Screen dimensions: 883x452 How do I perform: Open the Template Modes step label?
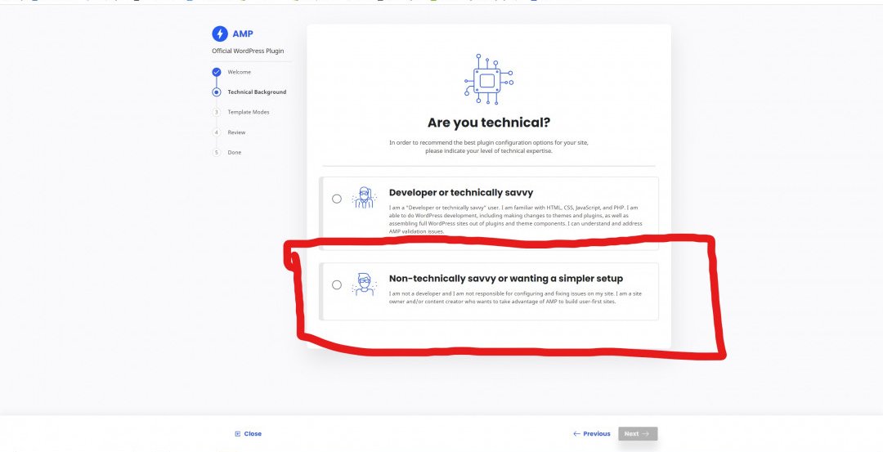(x=248, y=112)
